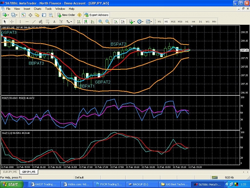This screenshot has height=188, width=250.
Task: Select the H1 timeframe button
Action: (187, 22)
